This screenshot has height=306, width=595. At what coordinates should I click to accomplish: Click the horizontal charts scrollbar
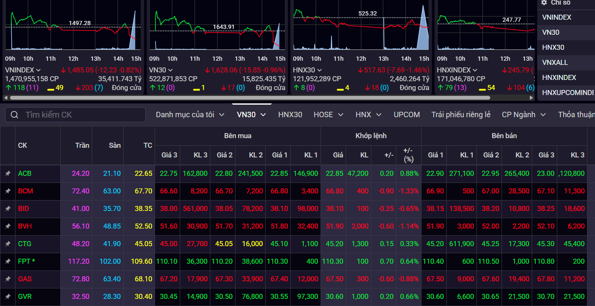tap(250, 98)
